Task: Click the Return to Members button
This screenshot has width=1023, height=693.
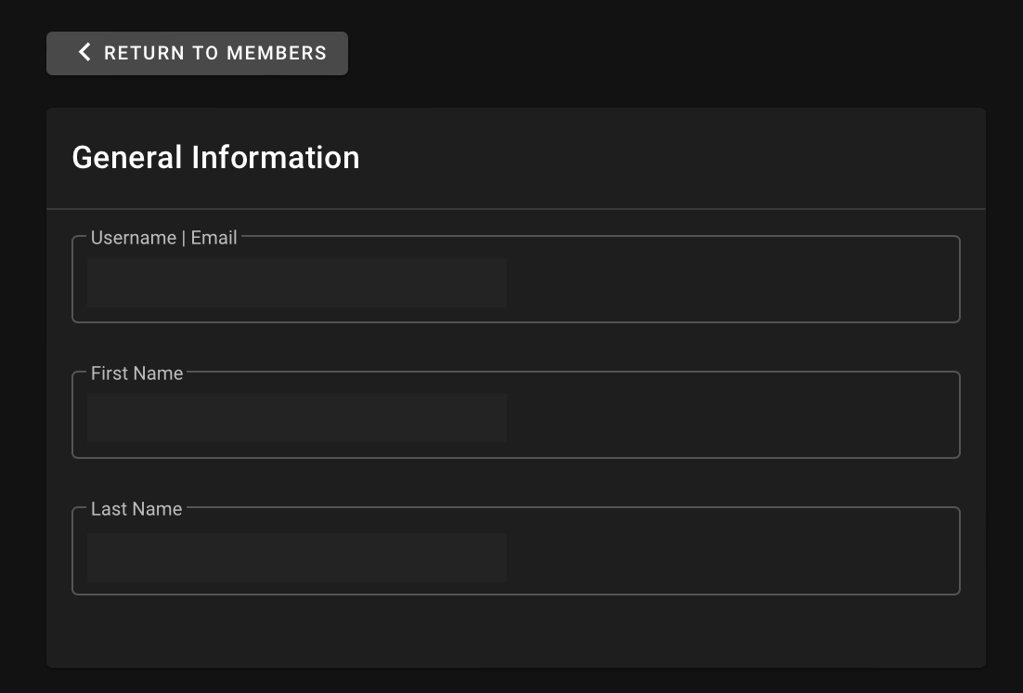Action: tap(197, 53)
